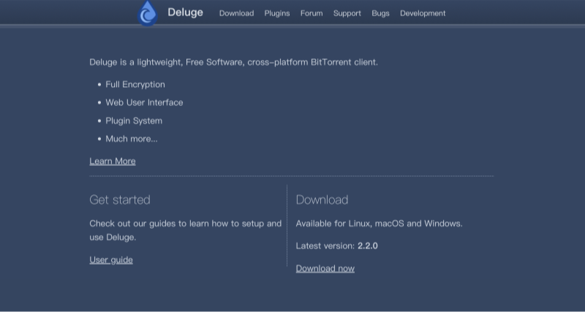Viewport: 585px width, 312px height.
Task: Open the User guide link
Action: [111, 260]
